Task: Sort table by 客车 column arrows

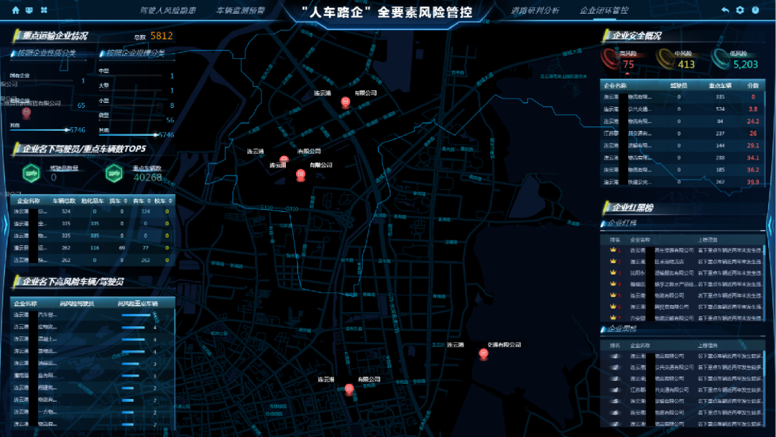Action: [x=149, y=201]
